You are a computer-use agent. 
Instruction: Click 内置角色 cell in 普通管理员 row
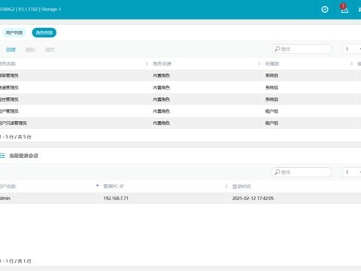162,87
